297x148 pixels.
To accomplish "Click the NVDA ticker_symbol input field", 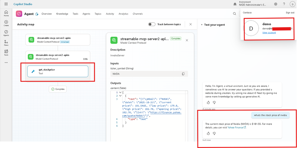I will point(149,74).
